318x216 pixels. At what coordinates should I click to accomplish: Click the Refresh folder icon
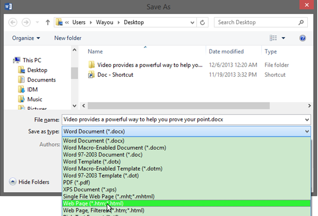(x=203, y=22)
